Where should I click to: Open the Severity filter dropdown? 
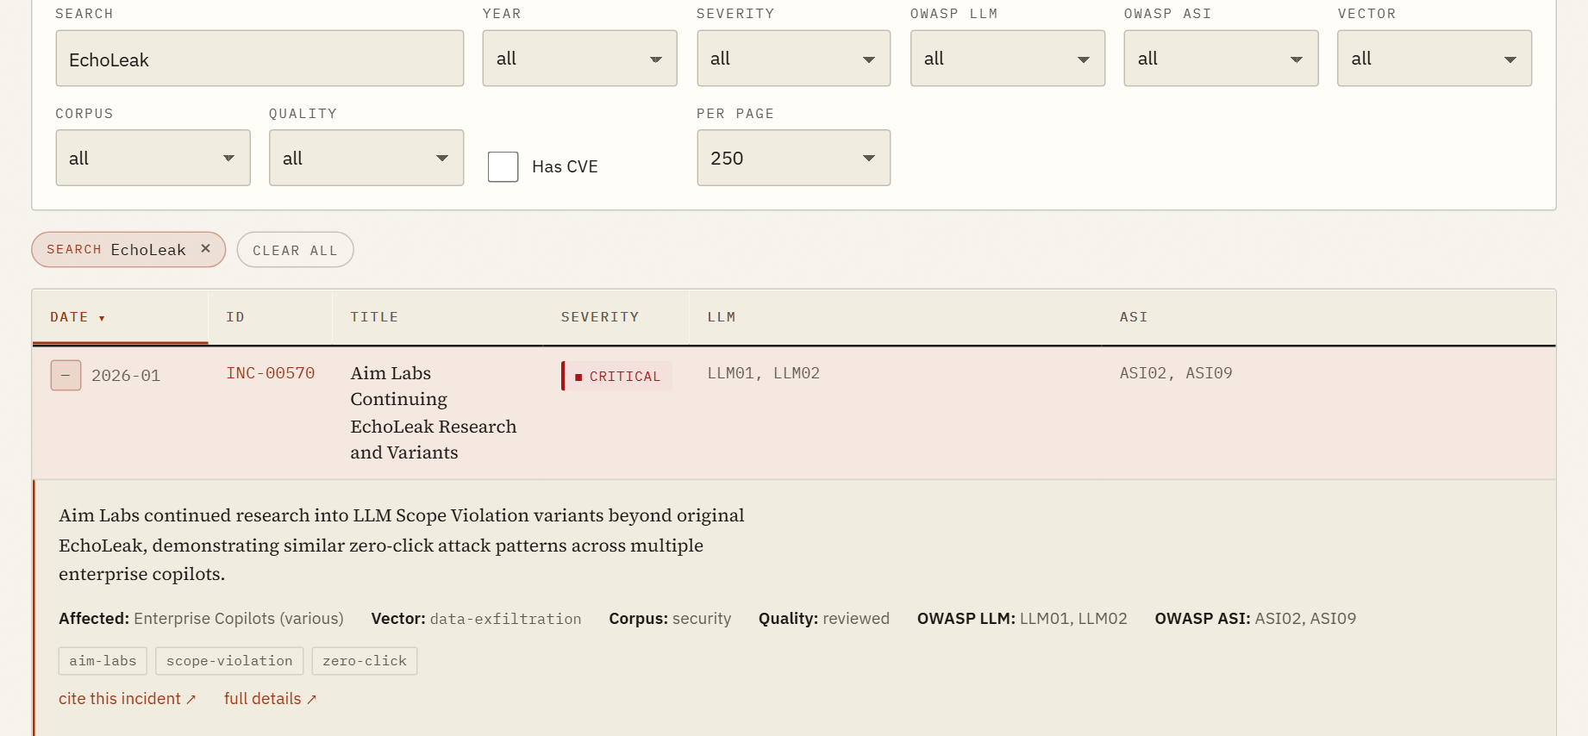(x=793, y=59)
